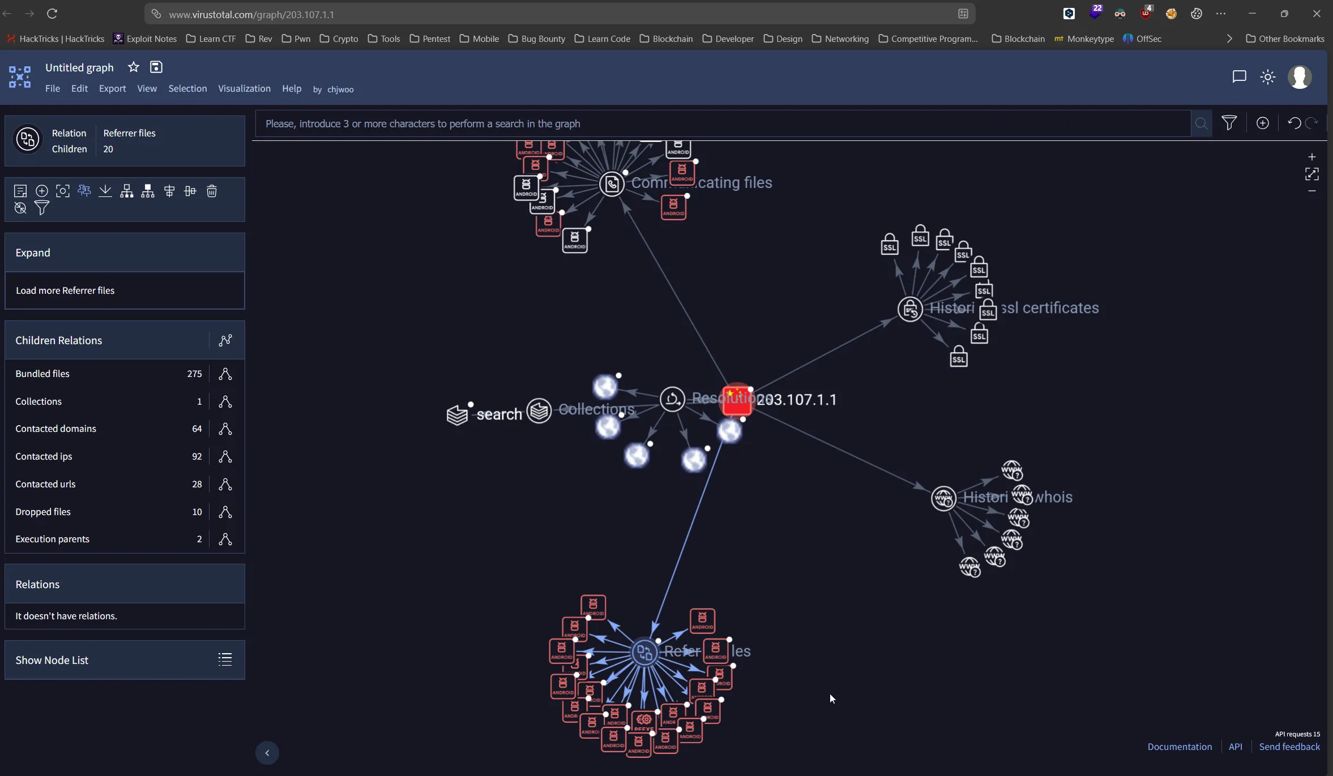Click the funnel filter icon in the left panel

pos(42,208)
